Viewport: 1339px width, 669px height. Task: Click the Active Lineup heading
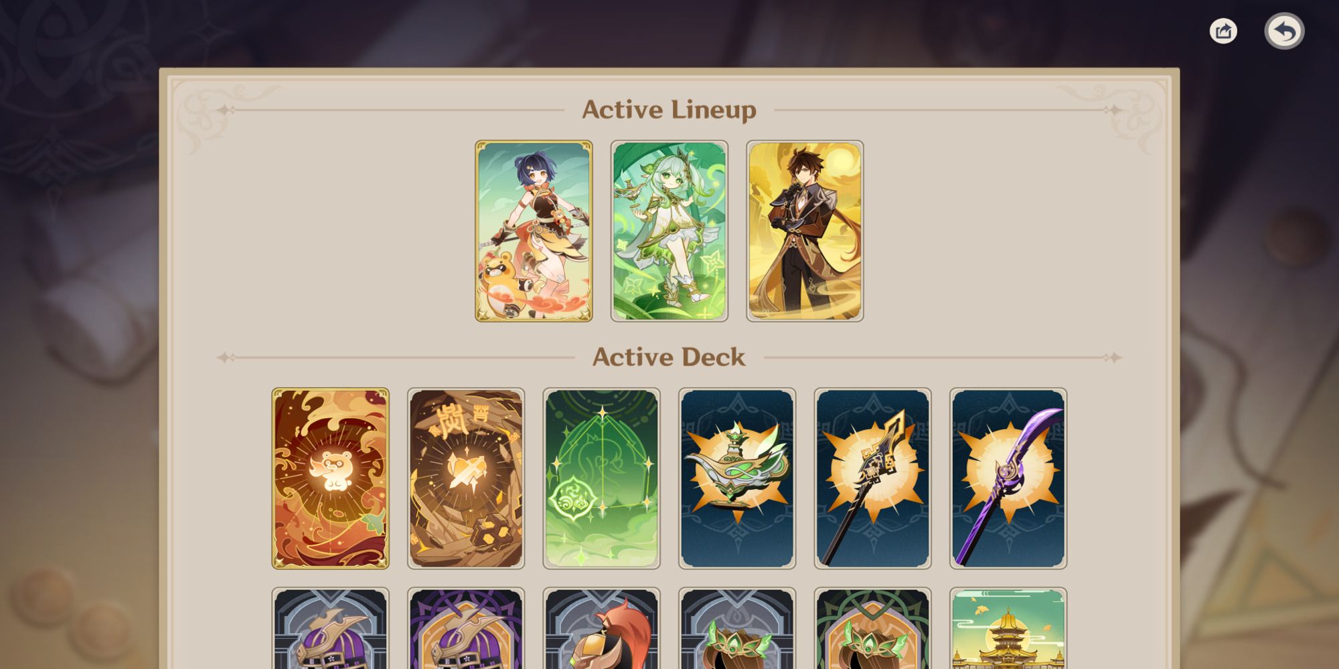(669, 110)
